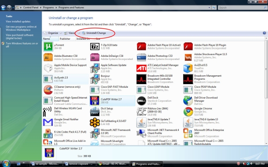This screenshot has width=268, height=167.
Task: Click the Programs breadcrumb segment
Action: coord(48,7)
